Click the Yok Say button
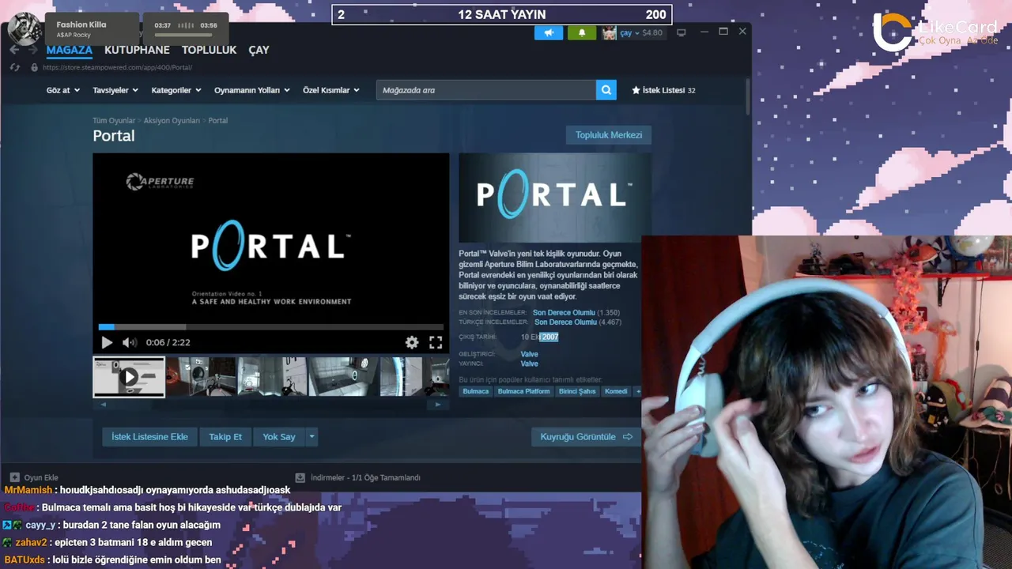 279,436
